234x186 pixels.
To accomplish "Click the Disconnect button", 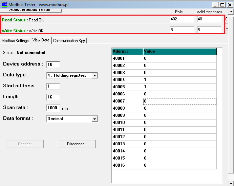I will (x=76, y=144).
